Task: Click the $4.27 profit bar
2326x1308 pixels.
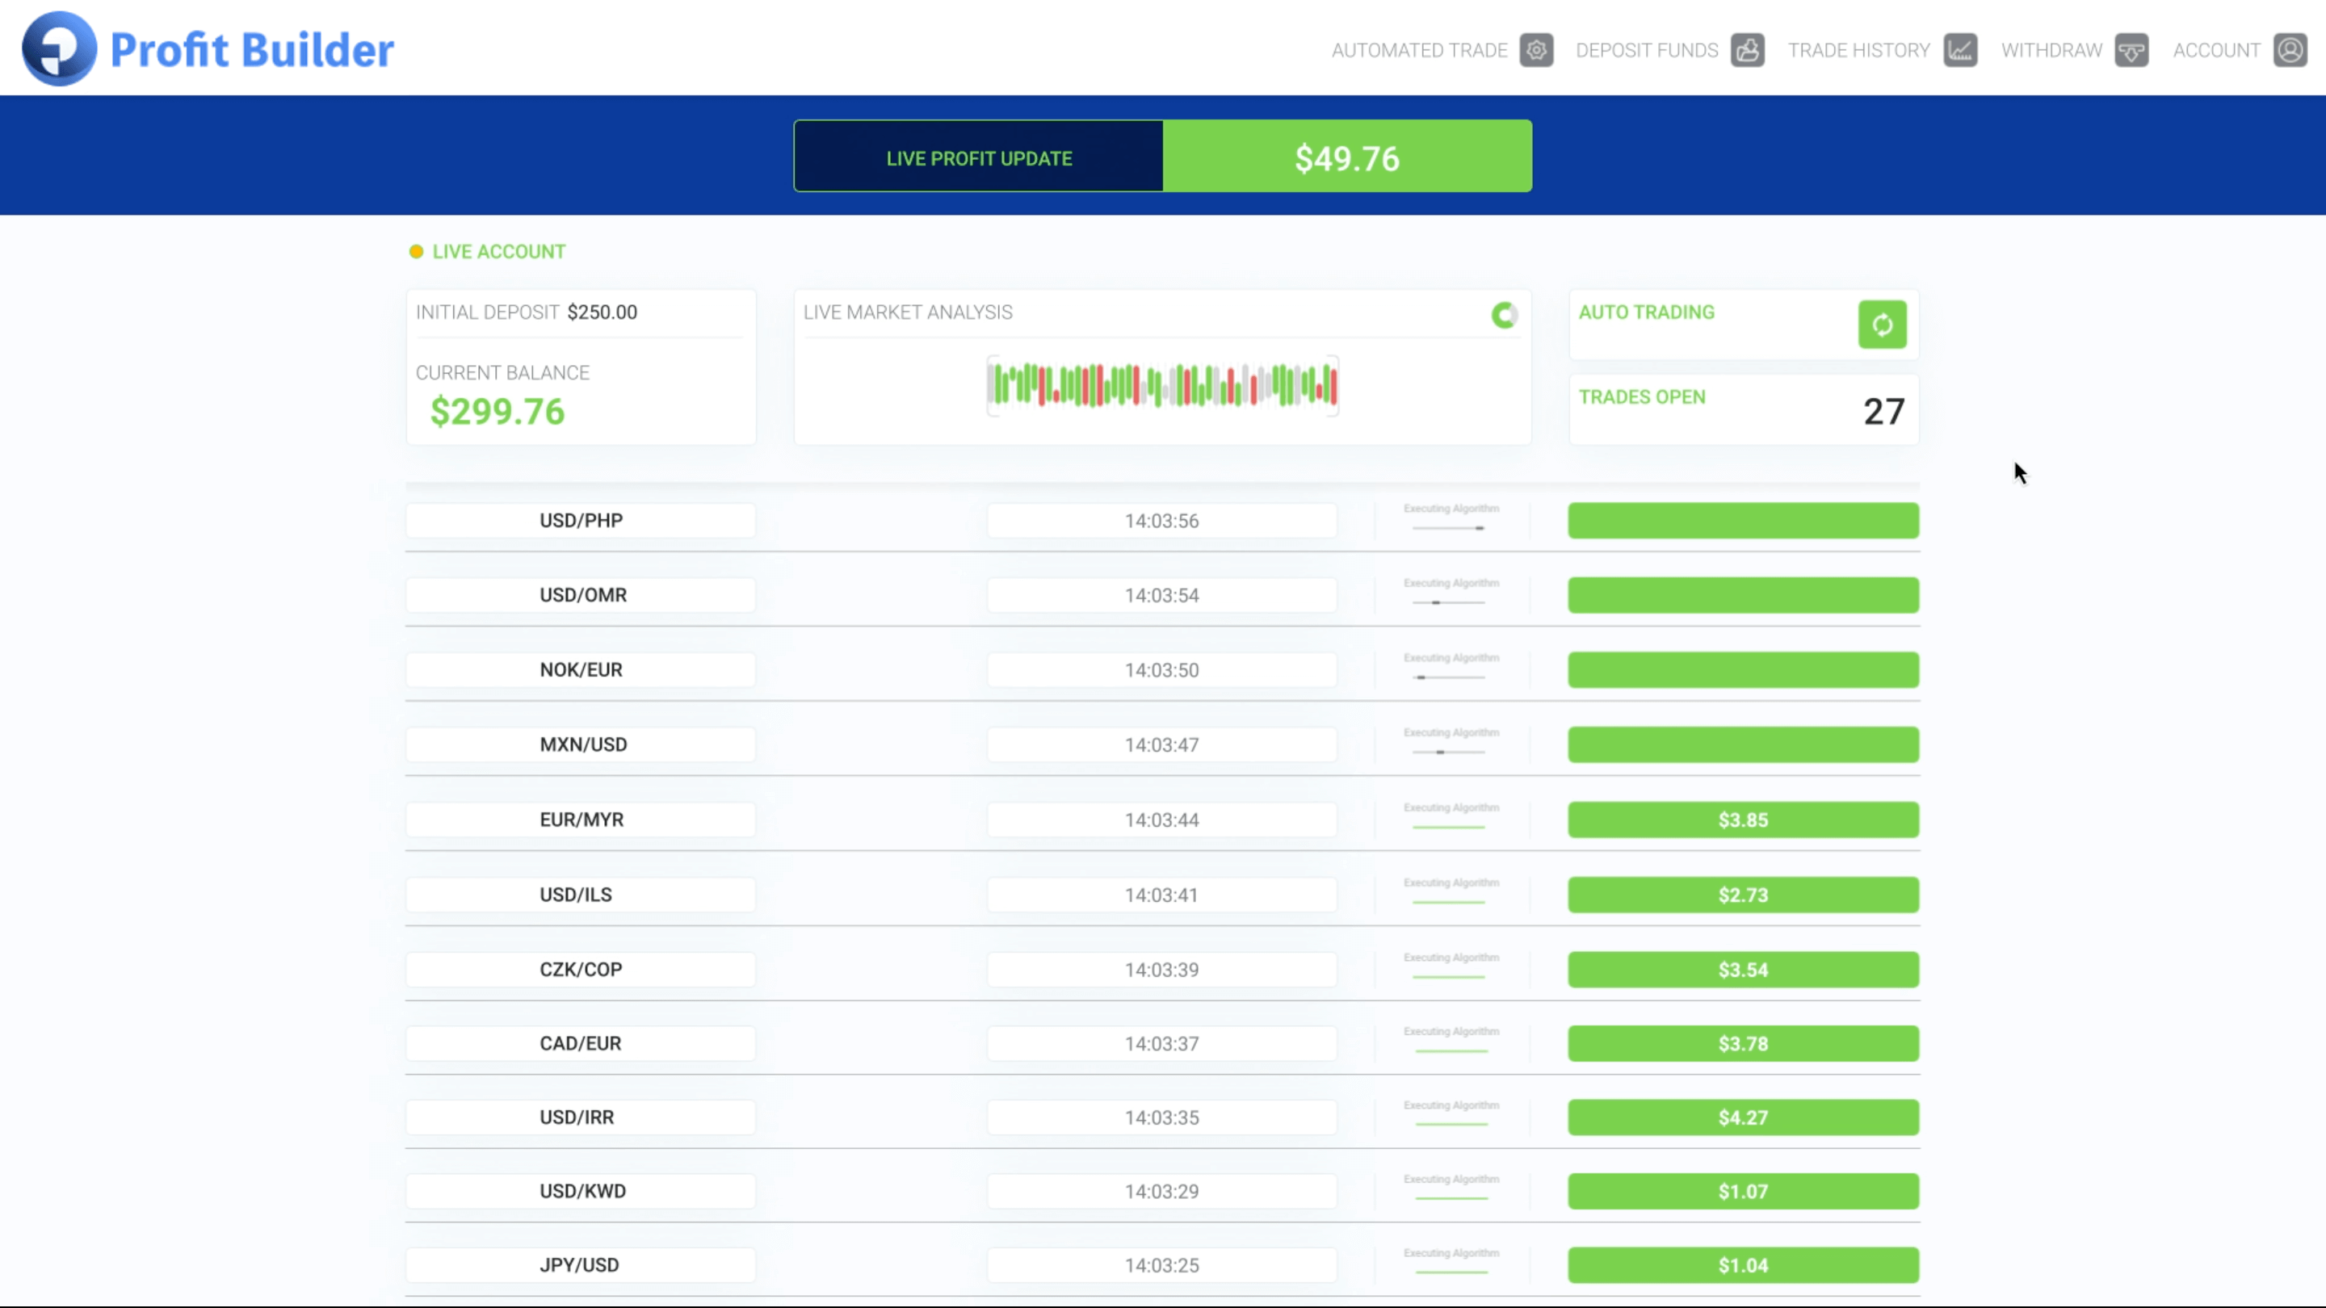Action: pyautogui.click(x=1744, y=1118)
